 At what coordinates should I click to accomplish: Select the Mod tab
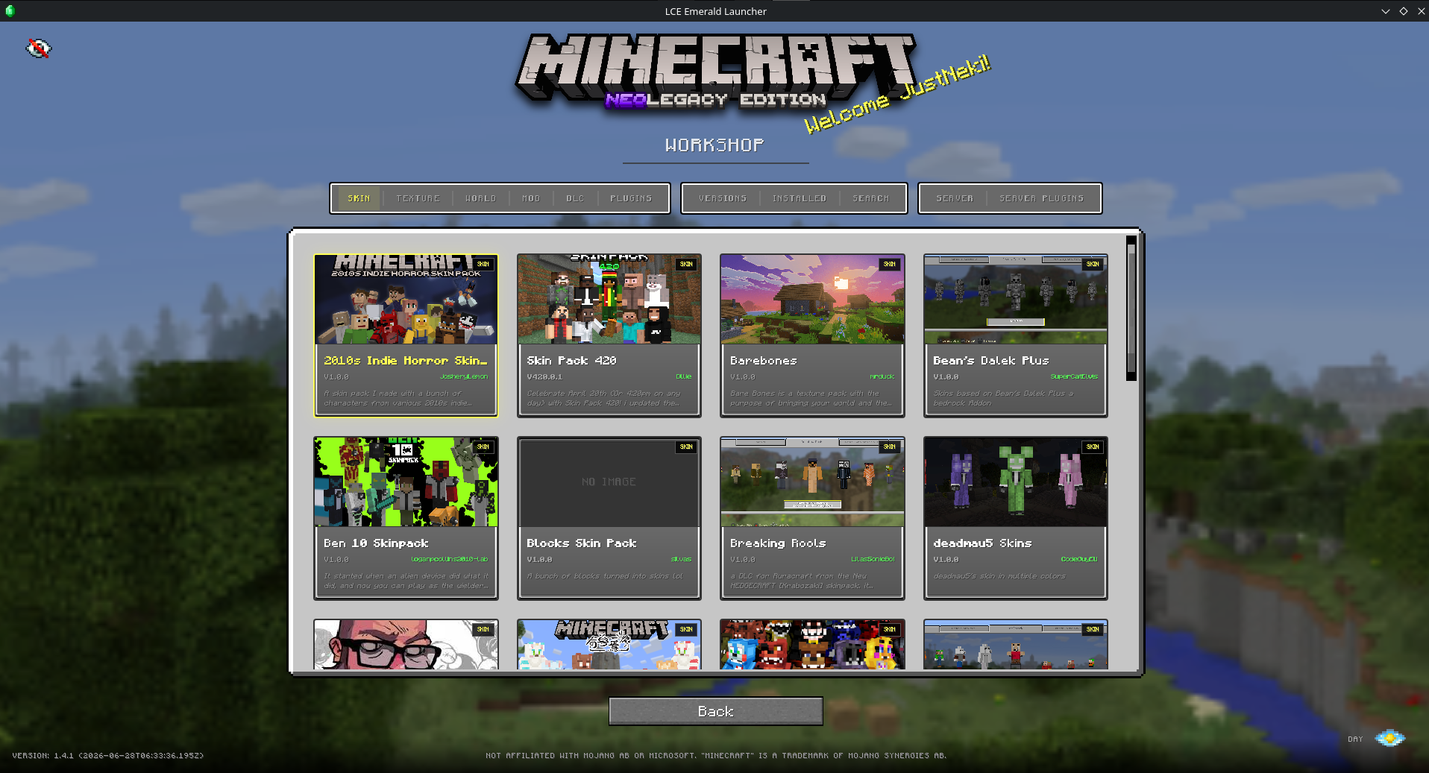coord(531,198)
